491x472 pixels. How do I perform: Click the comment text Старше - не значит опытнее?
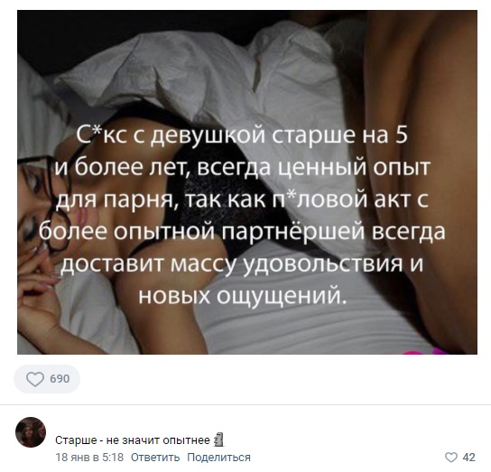point(133,440)
